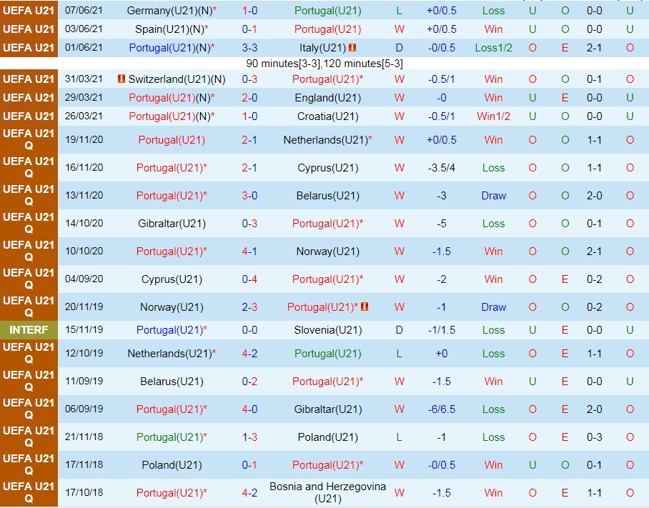Click Netherlands(U21)* on the 19/11/20 row

(x=328, y=140)
